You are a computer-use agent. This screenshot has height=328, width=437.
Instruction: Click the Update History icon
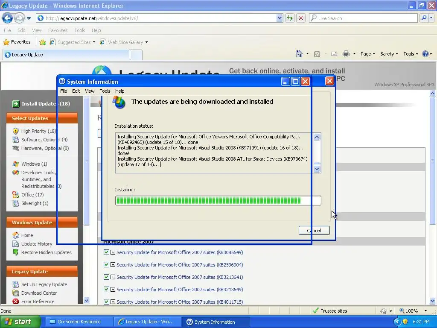[x=16, y=244]
